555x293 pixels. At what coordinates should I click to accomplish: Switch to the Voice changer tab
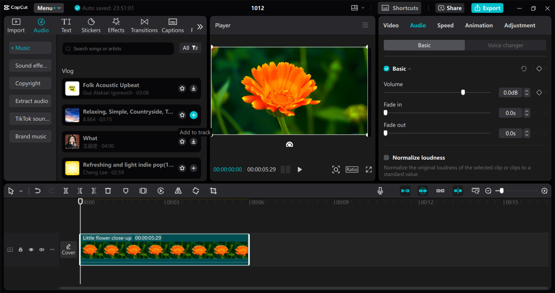point(506,45)
